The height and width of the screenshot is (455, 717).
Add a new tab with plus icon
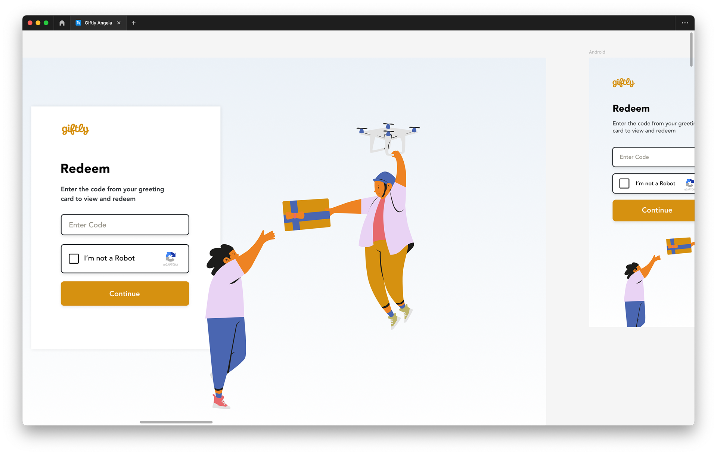134,23
